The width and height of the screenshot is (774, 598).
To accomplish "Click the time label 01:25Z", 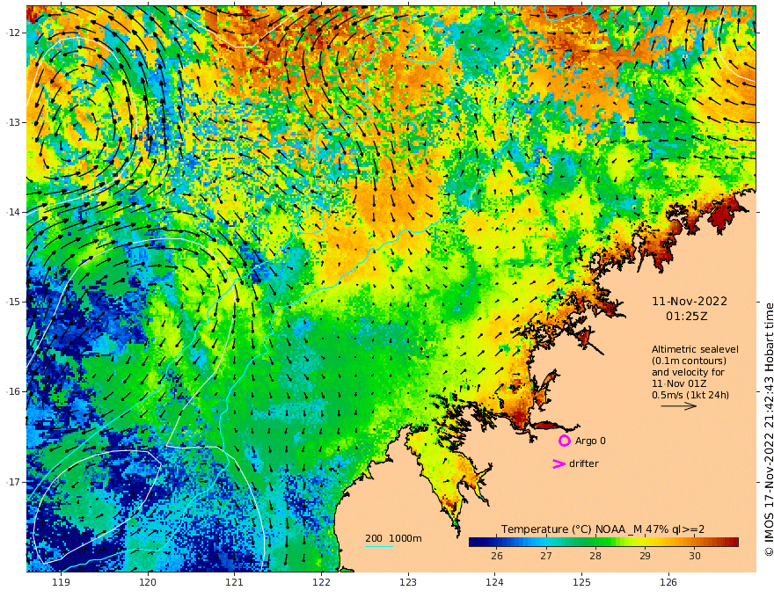I will (687, 317).
